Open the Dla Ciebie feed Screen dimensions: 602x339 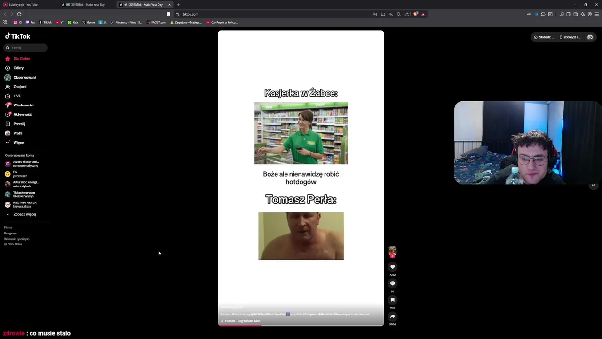17,59
